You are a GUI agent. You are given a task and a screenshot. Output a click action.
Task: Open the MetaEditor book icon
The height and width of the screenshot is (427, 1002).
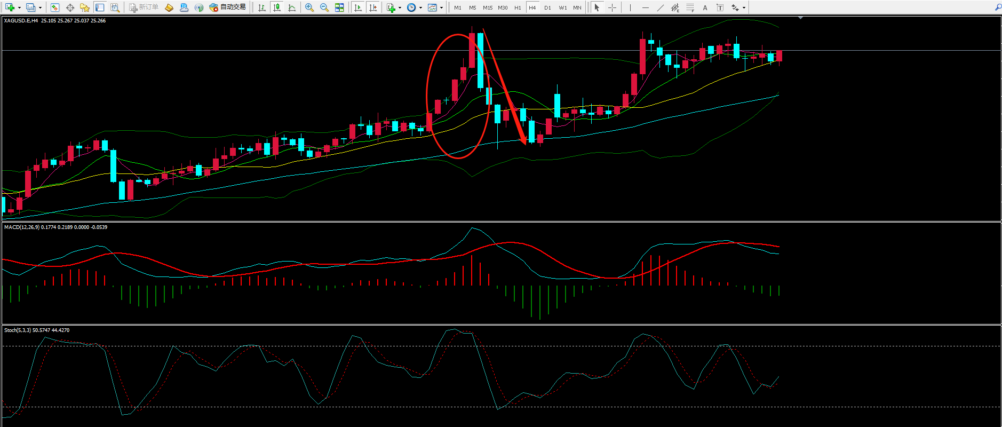(x=169, y=7)
